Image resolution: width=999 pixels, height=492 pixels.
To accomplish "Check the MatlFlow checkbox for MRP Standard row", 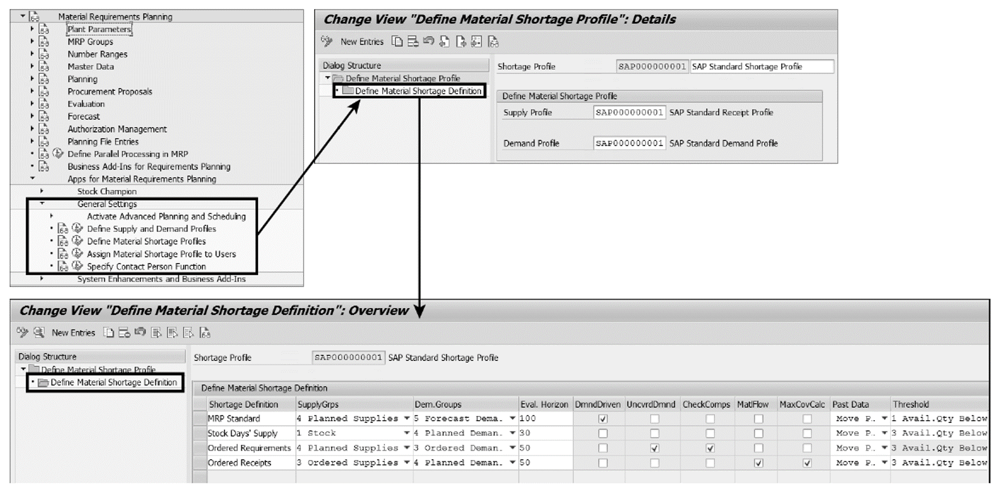I will (758, 419).
